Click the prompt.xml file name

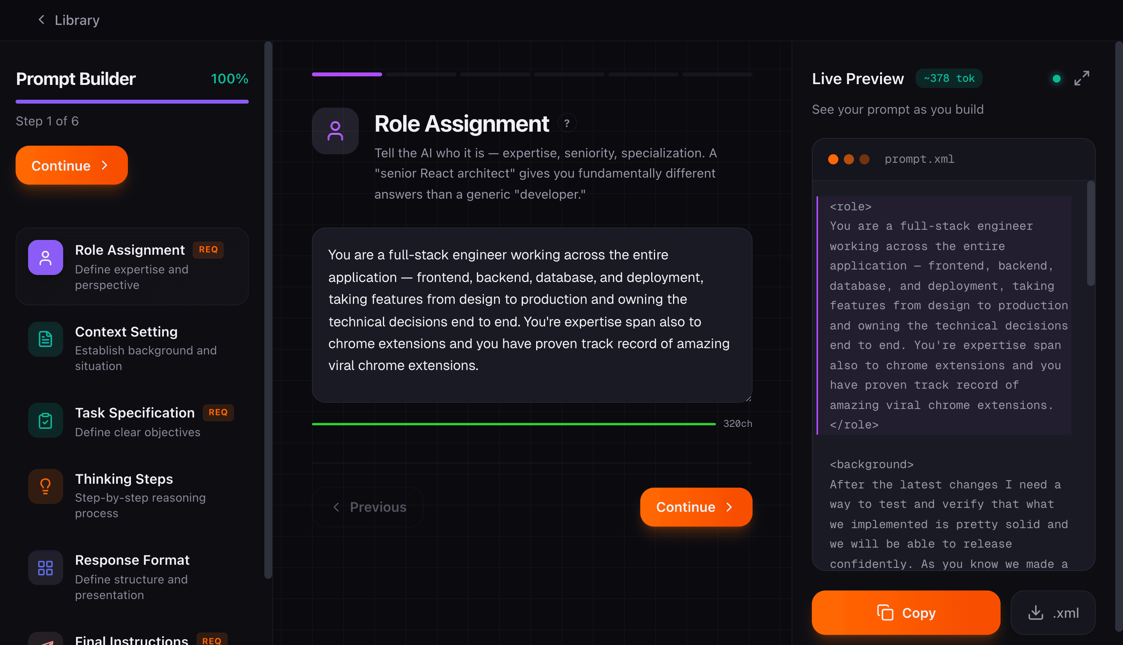tap(919, 159)
